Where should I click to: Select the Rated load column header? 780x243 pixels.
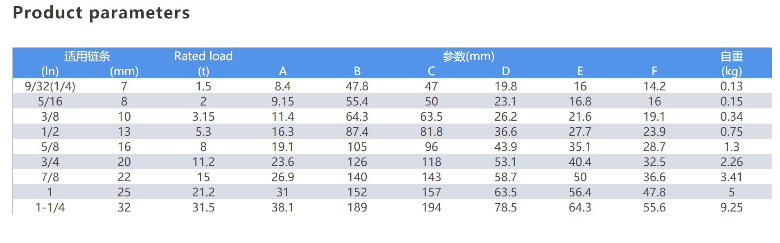pyautogui.click(x=203, y=56)
